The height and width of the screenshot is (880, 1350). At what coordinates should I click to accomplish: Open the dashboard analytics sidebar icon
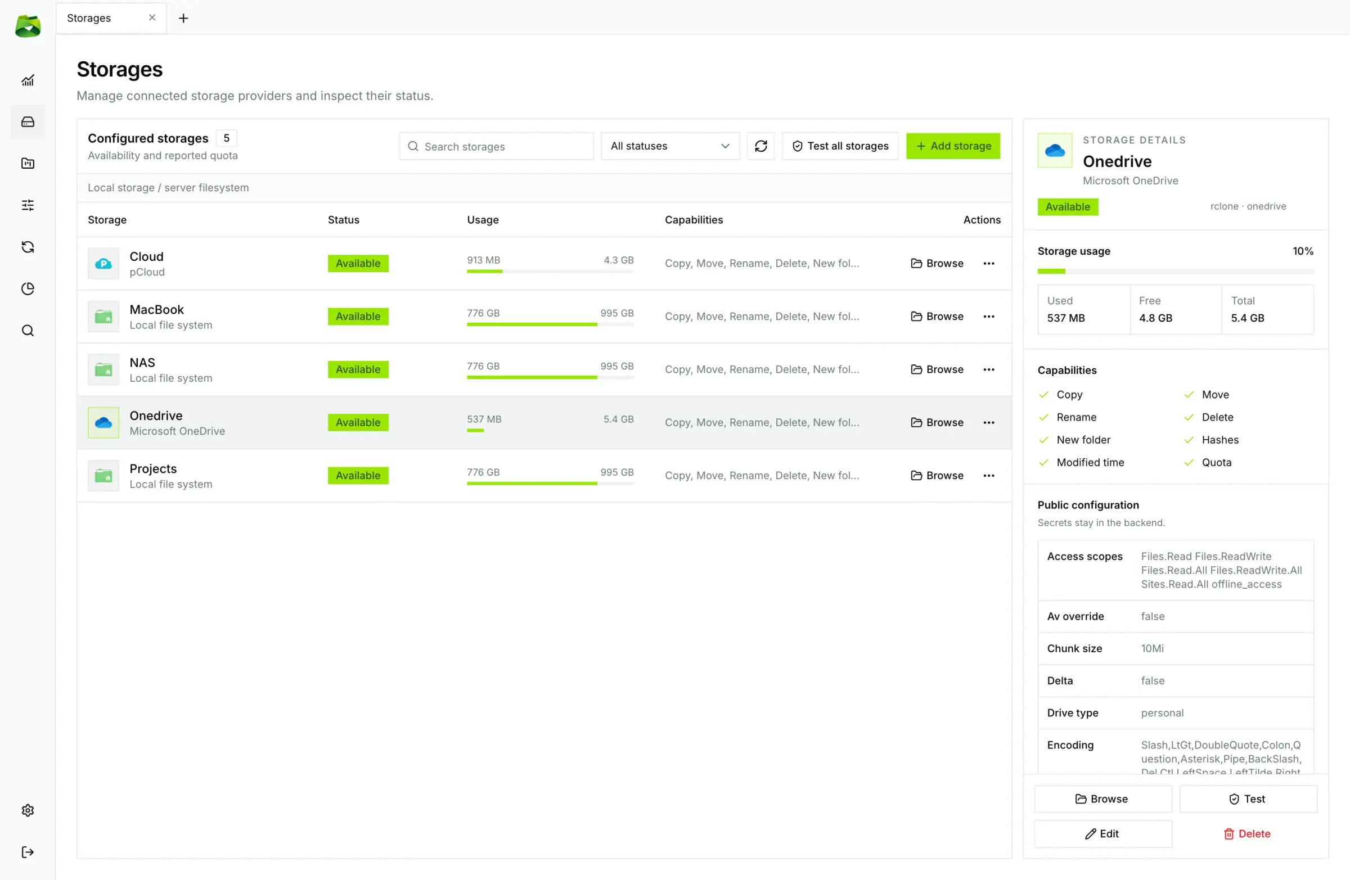(x=27, y=80)
